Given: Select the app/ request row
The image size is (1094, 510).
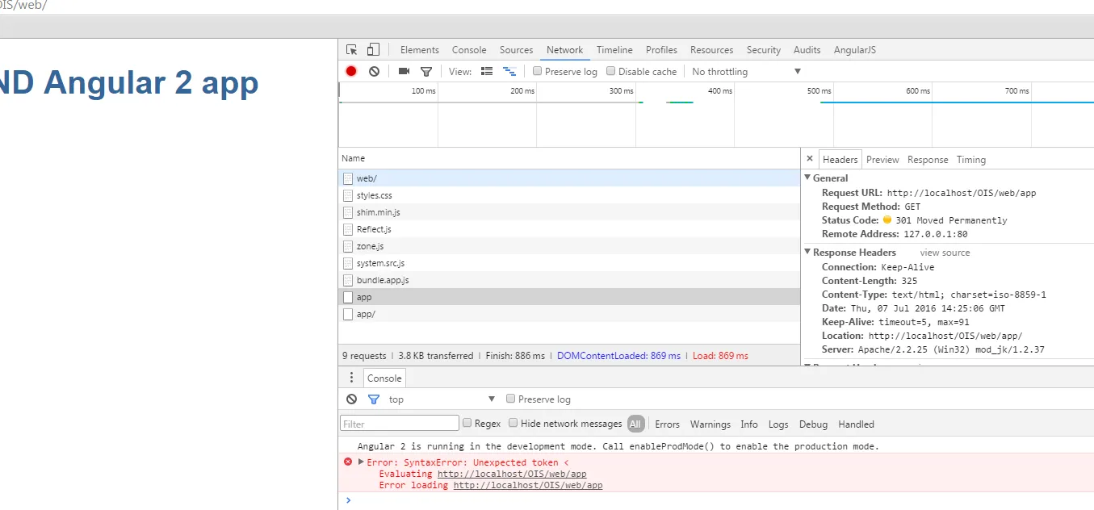Looking at the screenshot, I should coord(569,314).
